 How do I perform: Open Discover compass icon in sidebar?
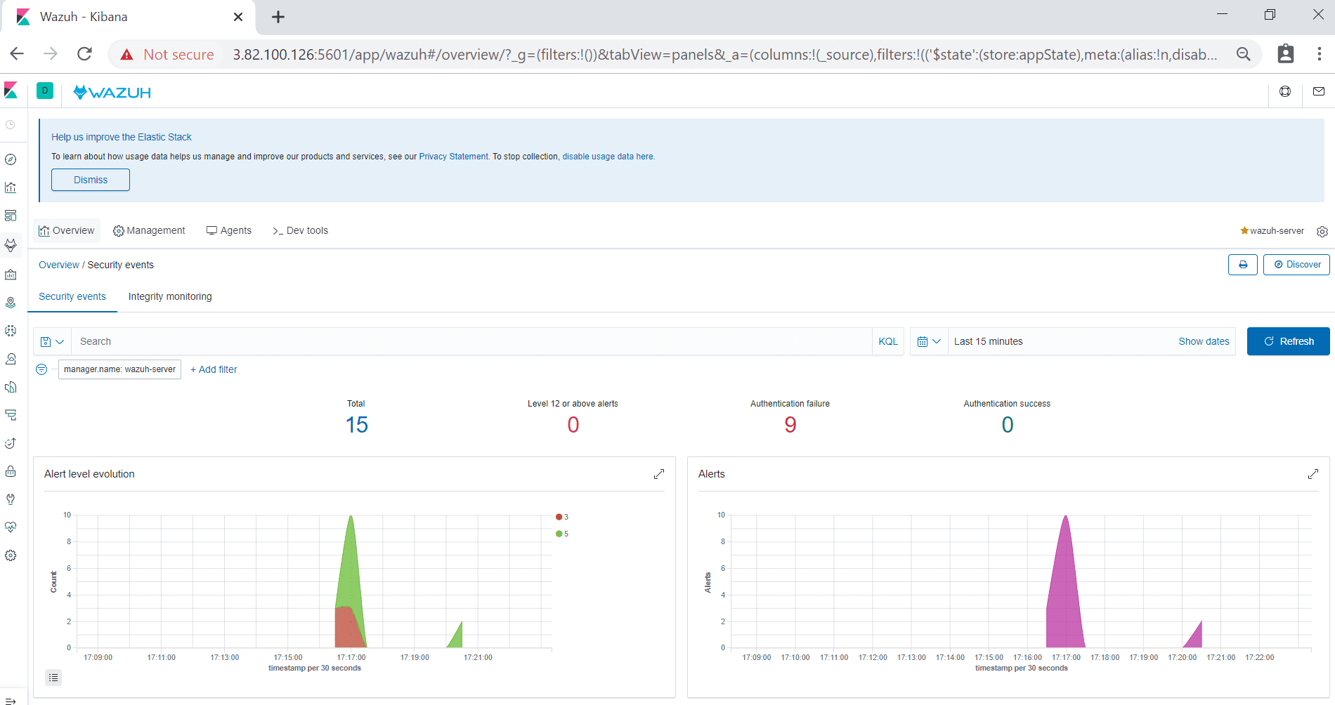[x=11, y=159]
